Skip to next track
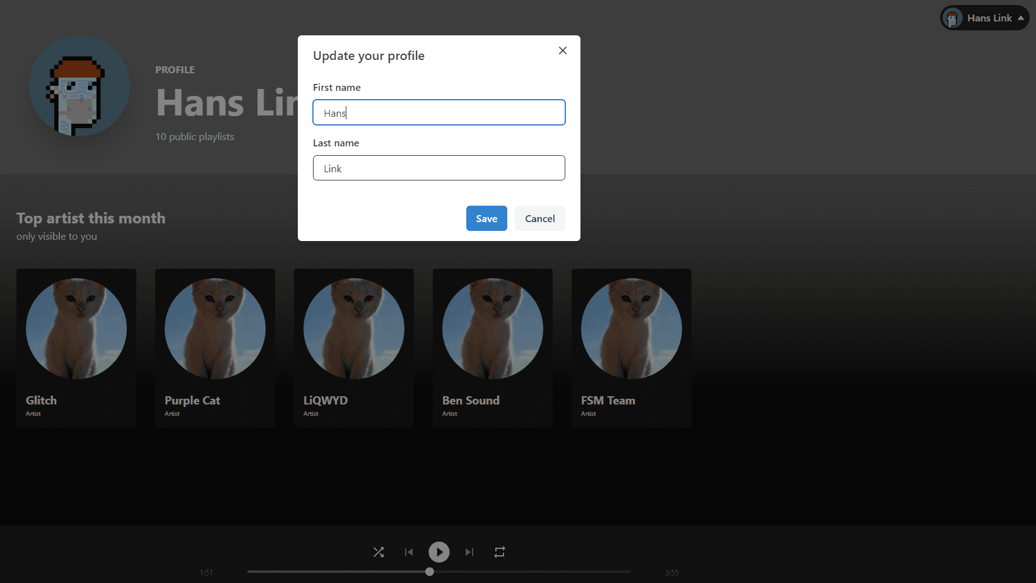Image resolution: width=1036 pixels, height=583 pixels. tap(469, 552)
